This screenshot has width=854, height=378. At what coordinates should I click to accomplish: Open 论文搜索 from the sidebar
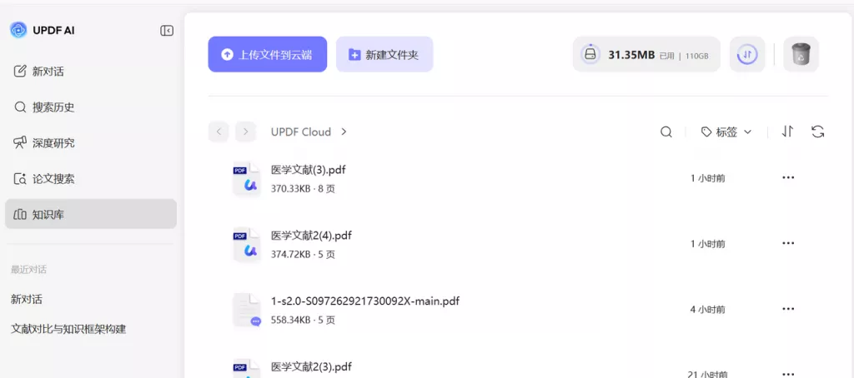tap(53, 178)
